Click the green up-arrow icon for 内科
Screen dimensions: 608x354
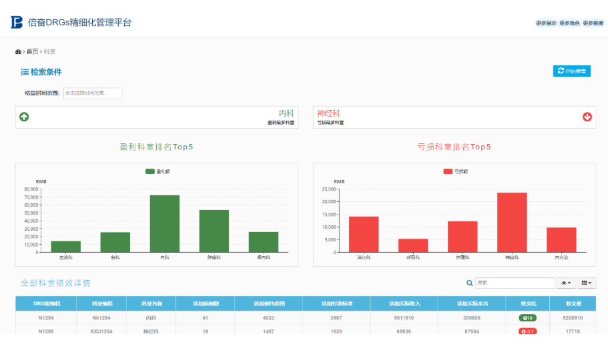25,117
